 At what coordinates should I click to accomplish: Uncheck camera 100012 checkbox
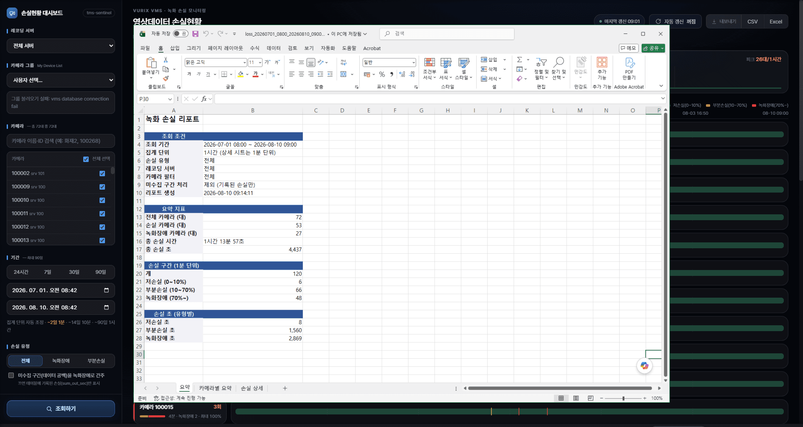(102, 227)
